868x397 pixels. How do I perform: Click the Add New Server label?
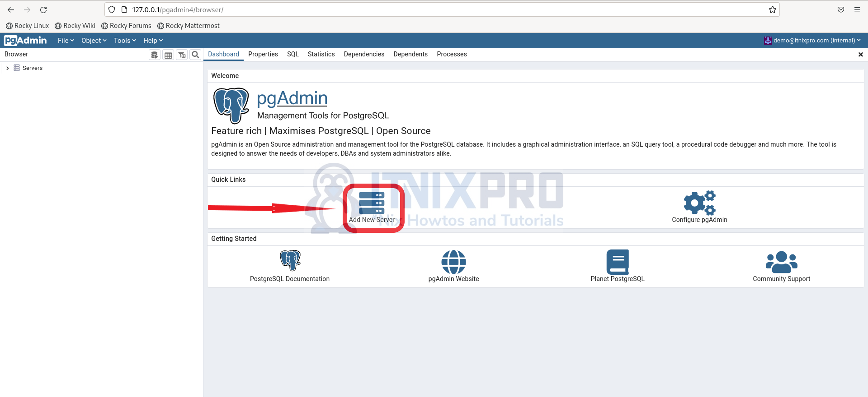click(x=372, y=220)
